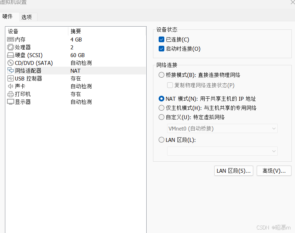This screenshot has width=295, height=233.
Task: Select the processor (处理器) icon
Action: 10,47
